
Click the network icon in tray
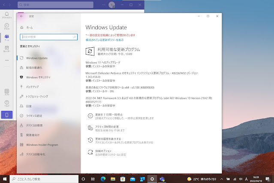click(235, 179)
